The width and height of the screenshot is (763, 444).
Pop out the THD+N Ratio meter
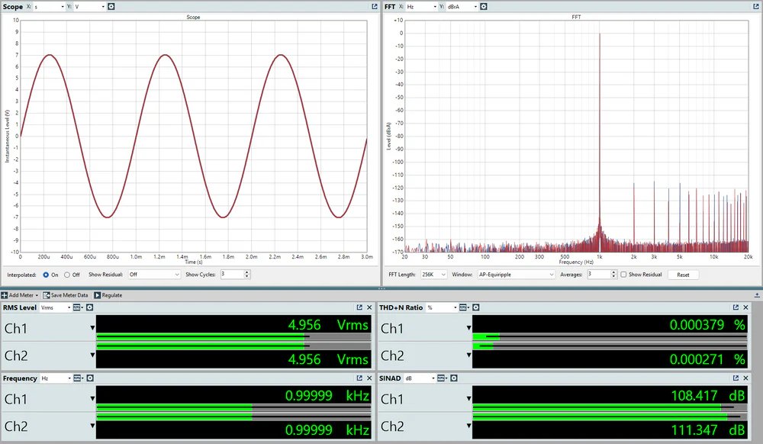click(736, 307)
